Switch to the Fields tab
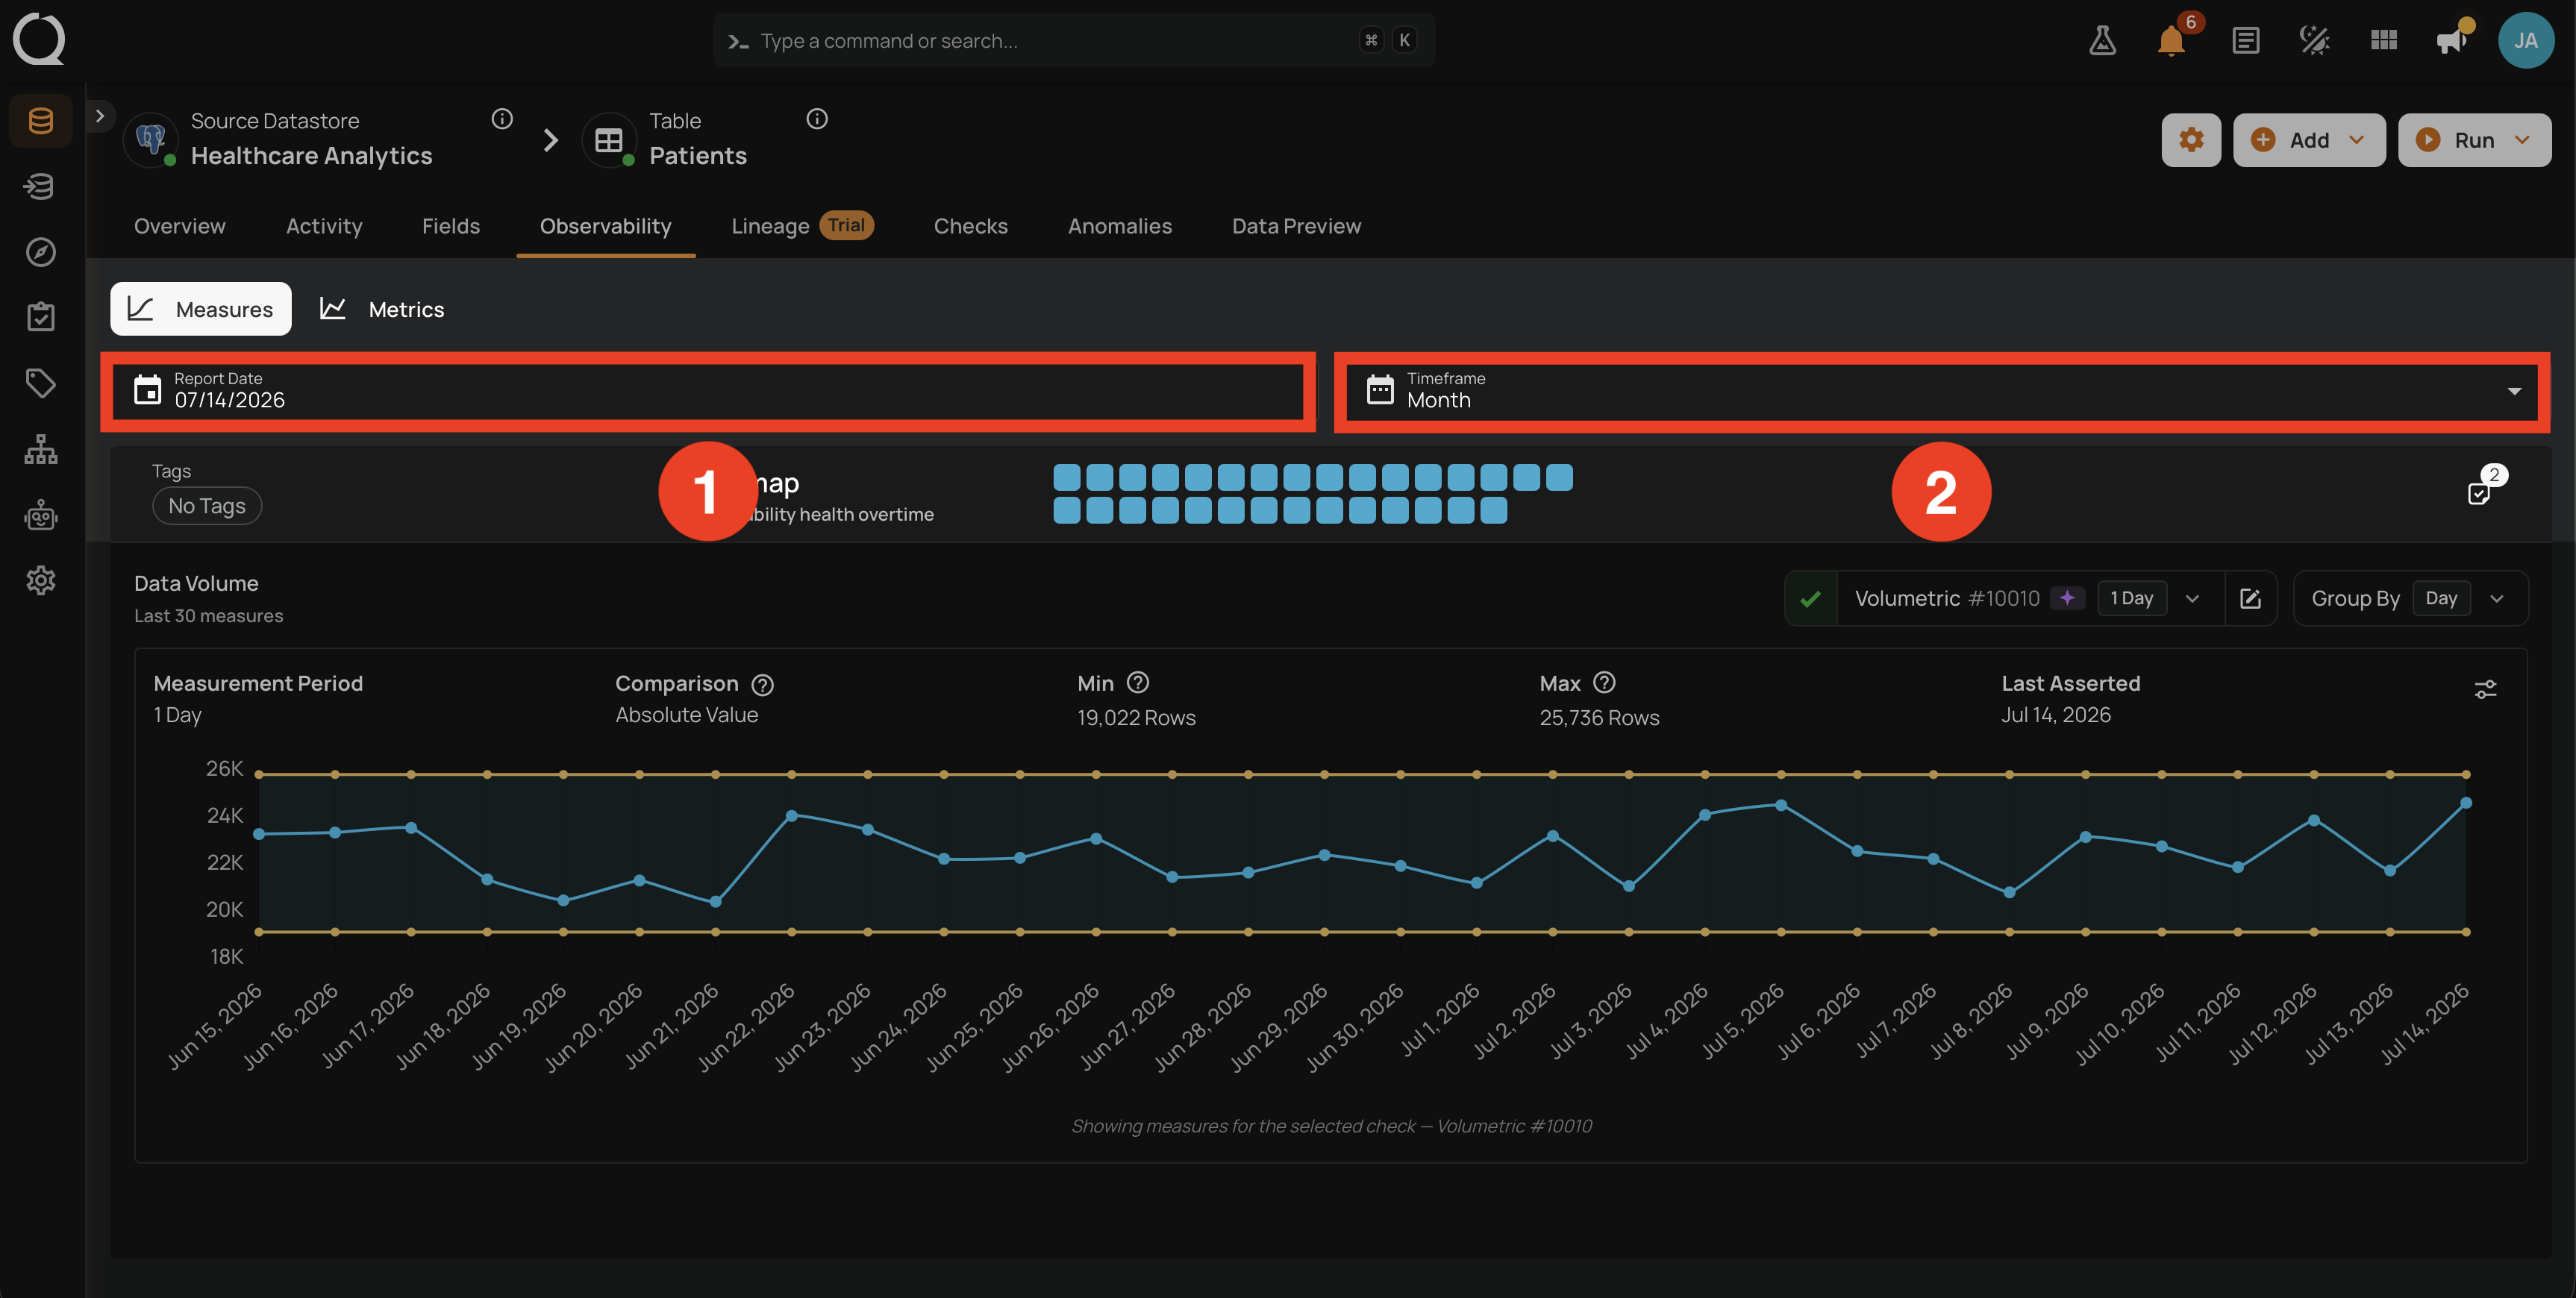 451,226
